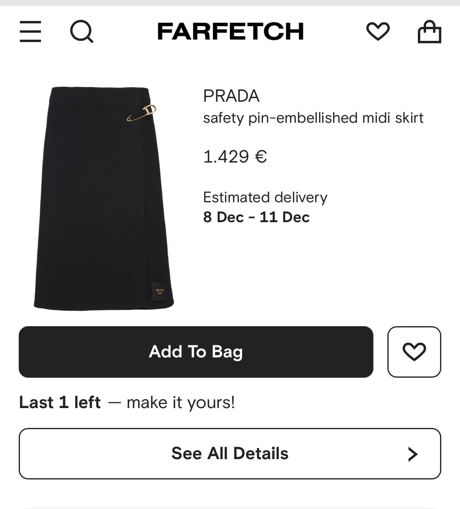Select the 1.429 € price text

[235, 156]
